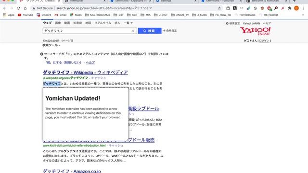The image size is (308, 173).
Task: Open the MIA PROGRAMS bookmark folder
Action: (x=97, y=15)
